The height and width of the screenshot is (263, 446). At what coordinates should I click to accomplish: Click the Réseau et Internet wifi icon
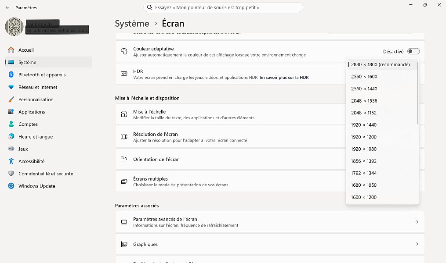pyautogui.click(x=11, y=87)
